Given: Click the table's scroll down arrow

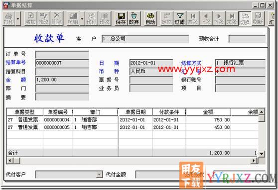Looking at the screenshot, I should [x=262, y=154].
